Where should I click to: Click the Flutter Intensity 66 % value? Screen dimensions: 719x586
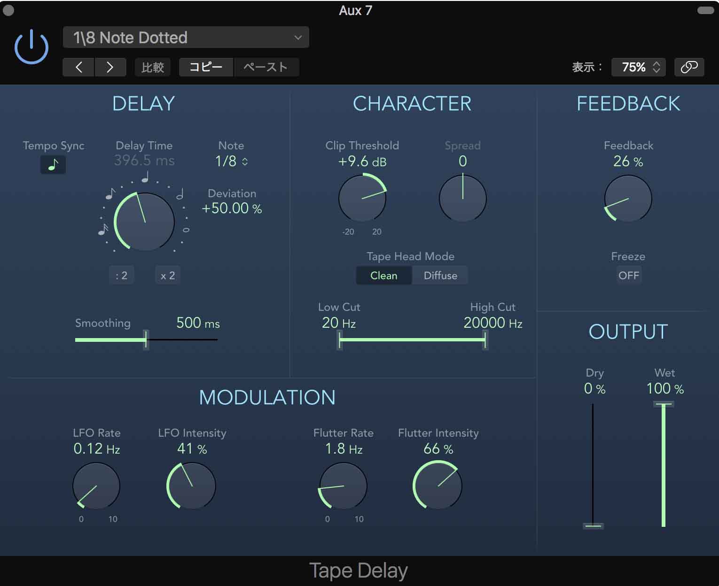coord(438,449)
